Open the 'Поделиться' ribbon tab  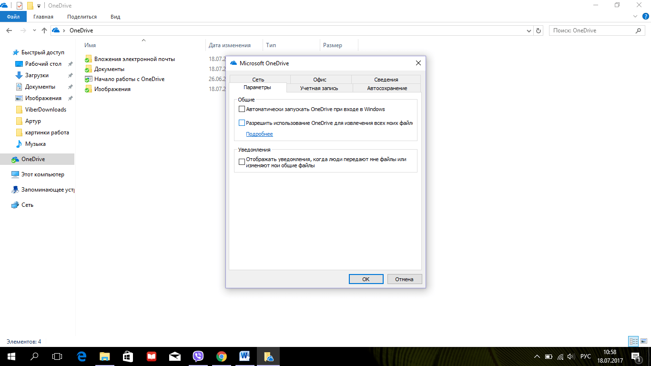point(82,17)
